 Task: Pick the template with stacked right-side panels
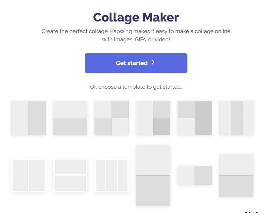(153, 118)
